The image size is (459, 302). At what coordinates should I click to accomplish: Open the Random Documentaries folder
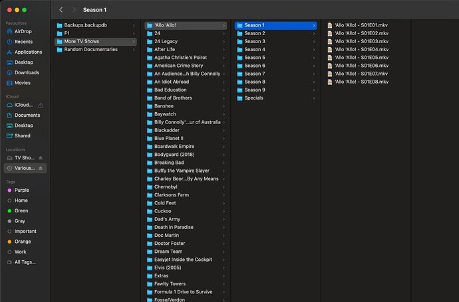pyautogui.click(x=95, y=49)
